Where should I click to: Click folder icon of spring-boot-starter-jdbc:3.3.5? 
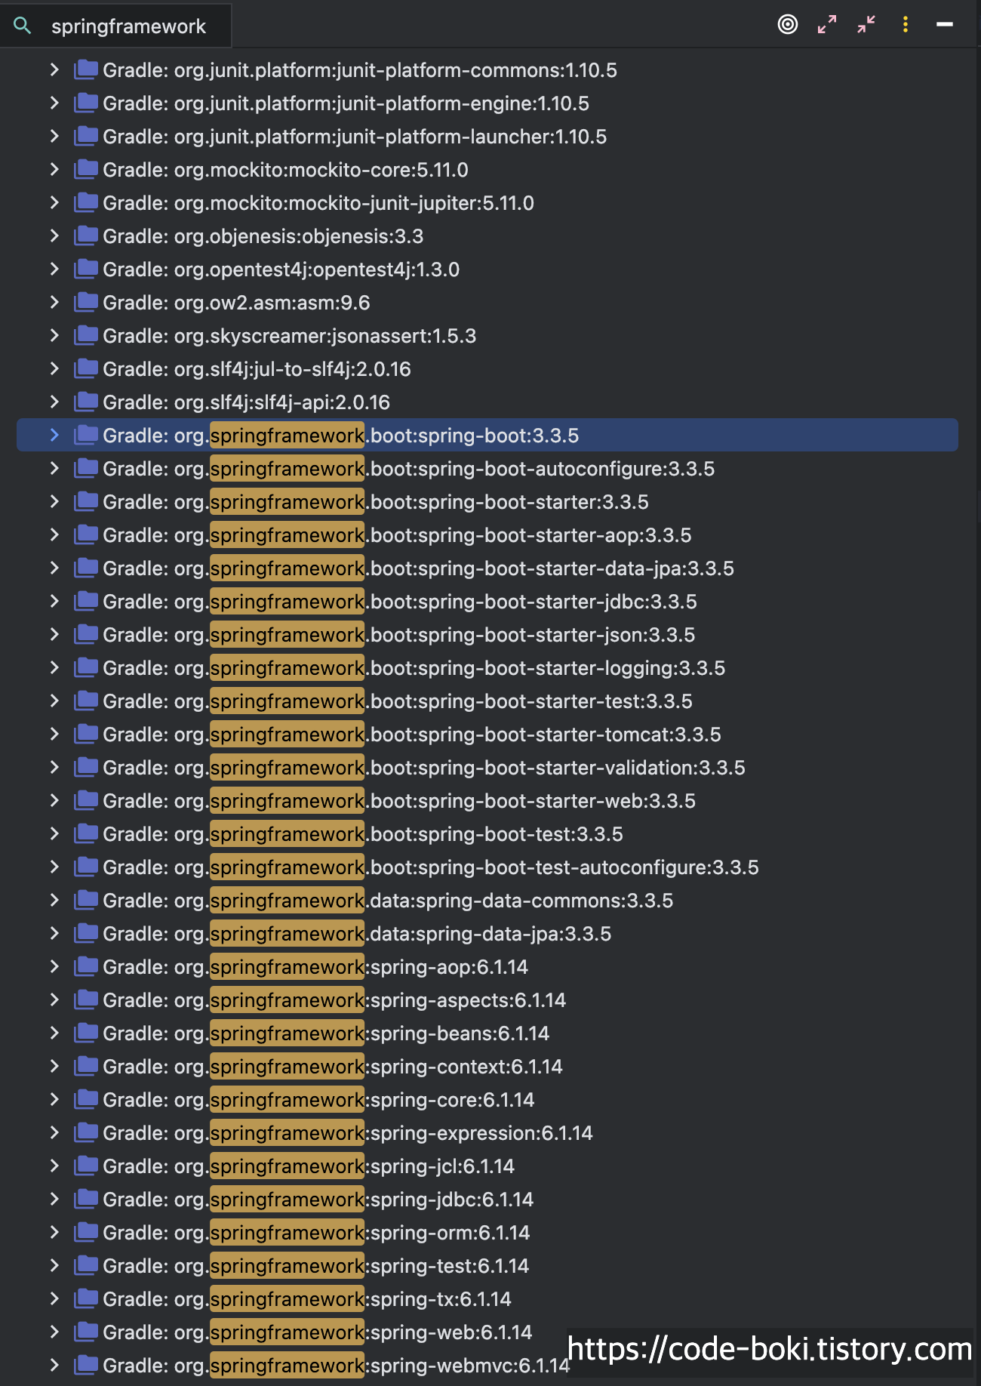click(86, 601)
